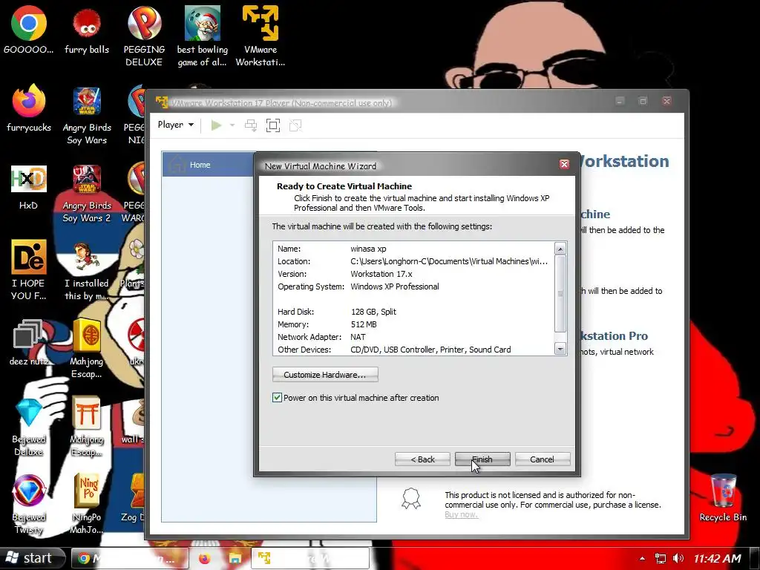
Task: Click the 11:42 AM clock
Action: tap(717, 558)
